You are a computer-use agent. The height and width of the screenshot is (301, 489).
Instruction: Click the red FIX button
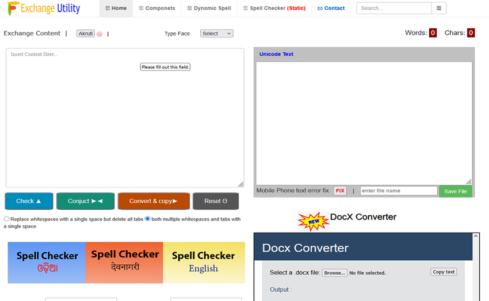pos(340,191)
